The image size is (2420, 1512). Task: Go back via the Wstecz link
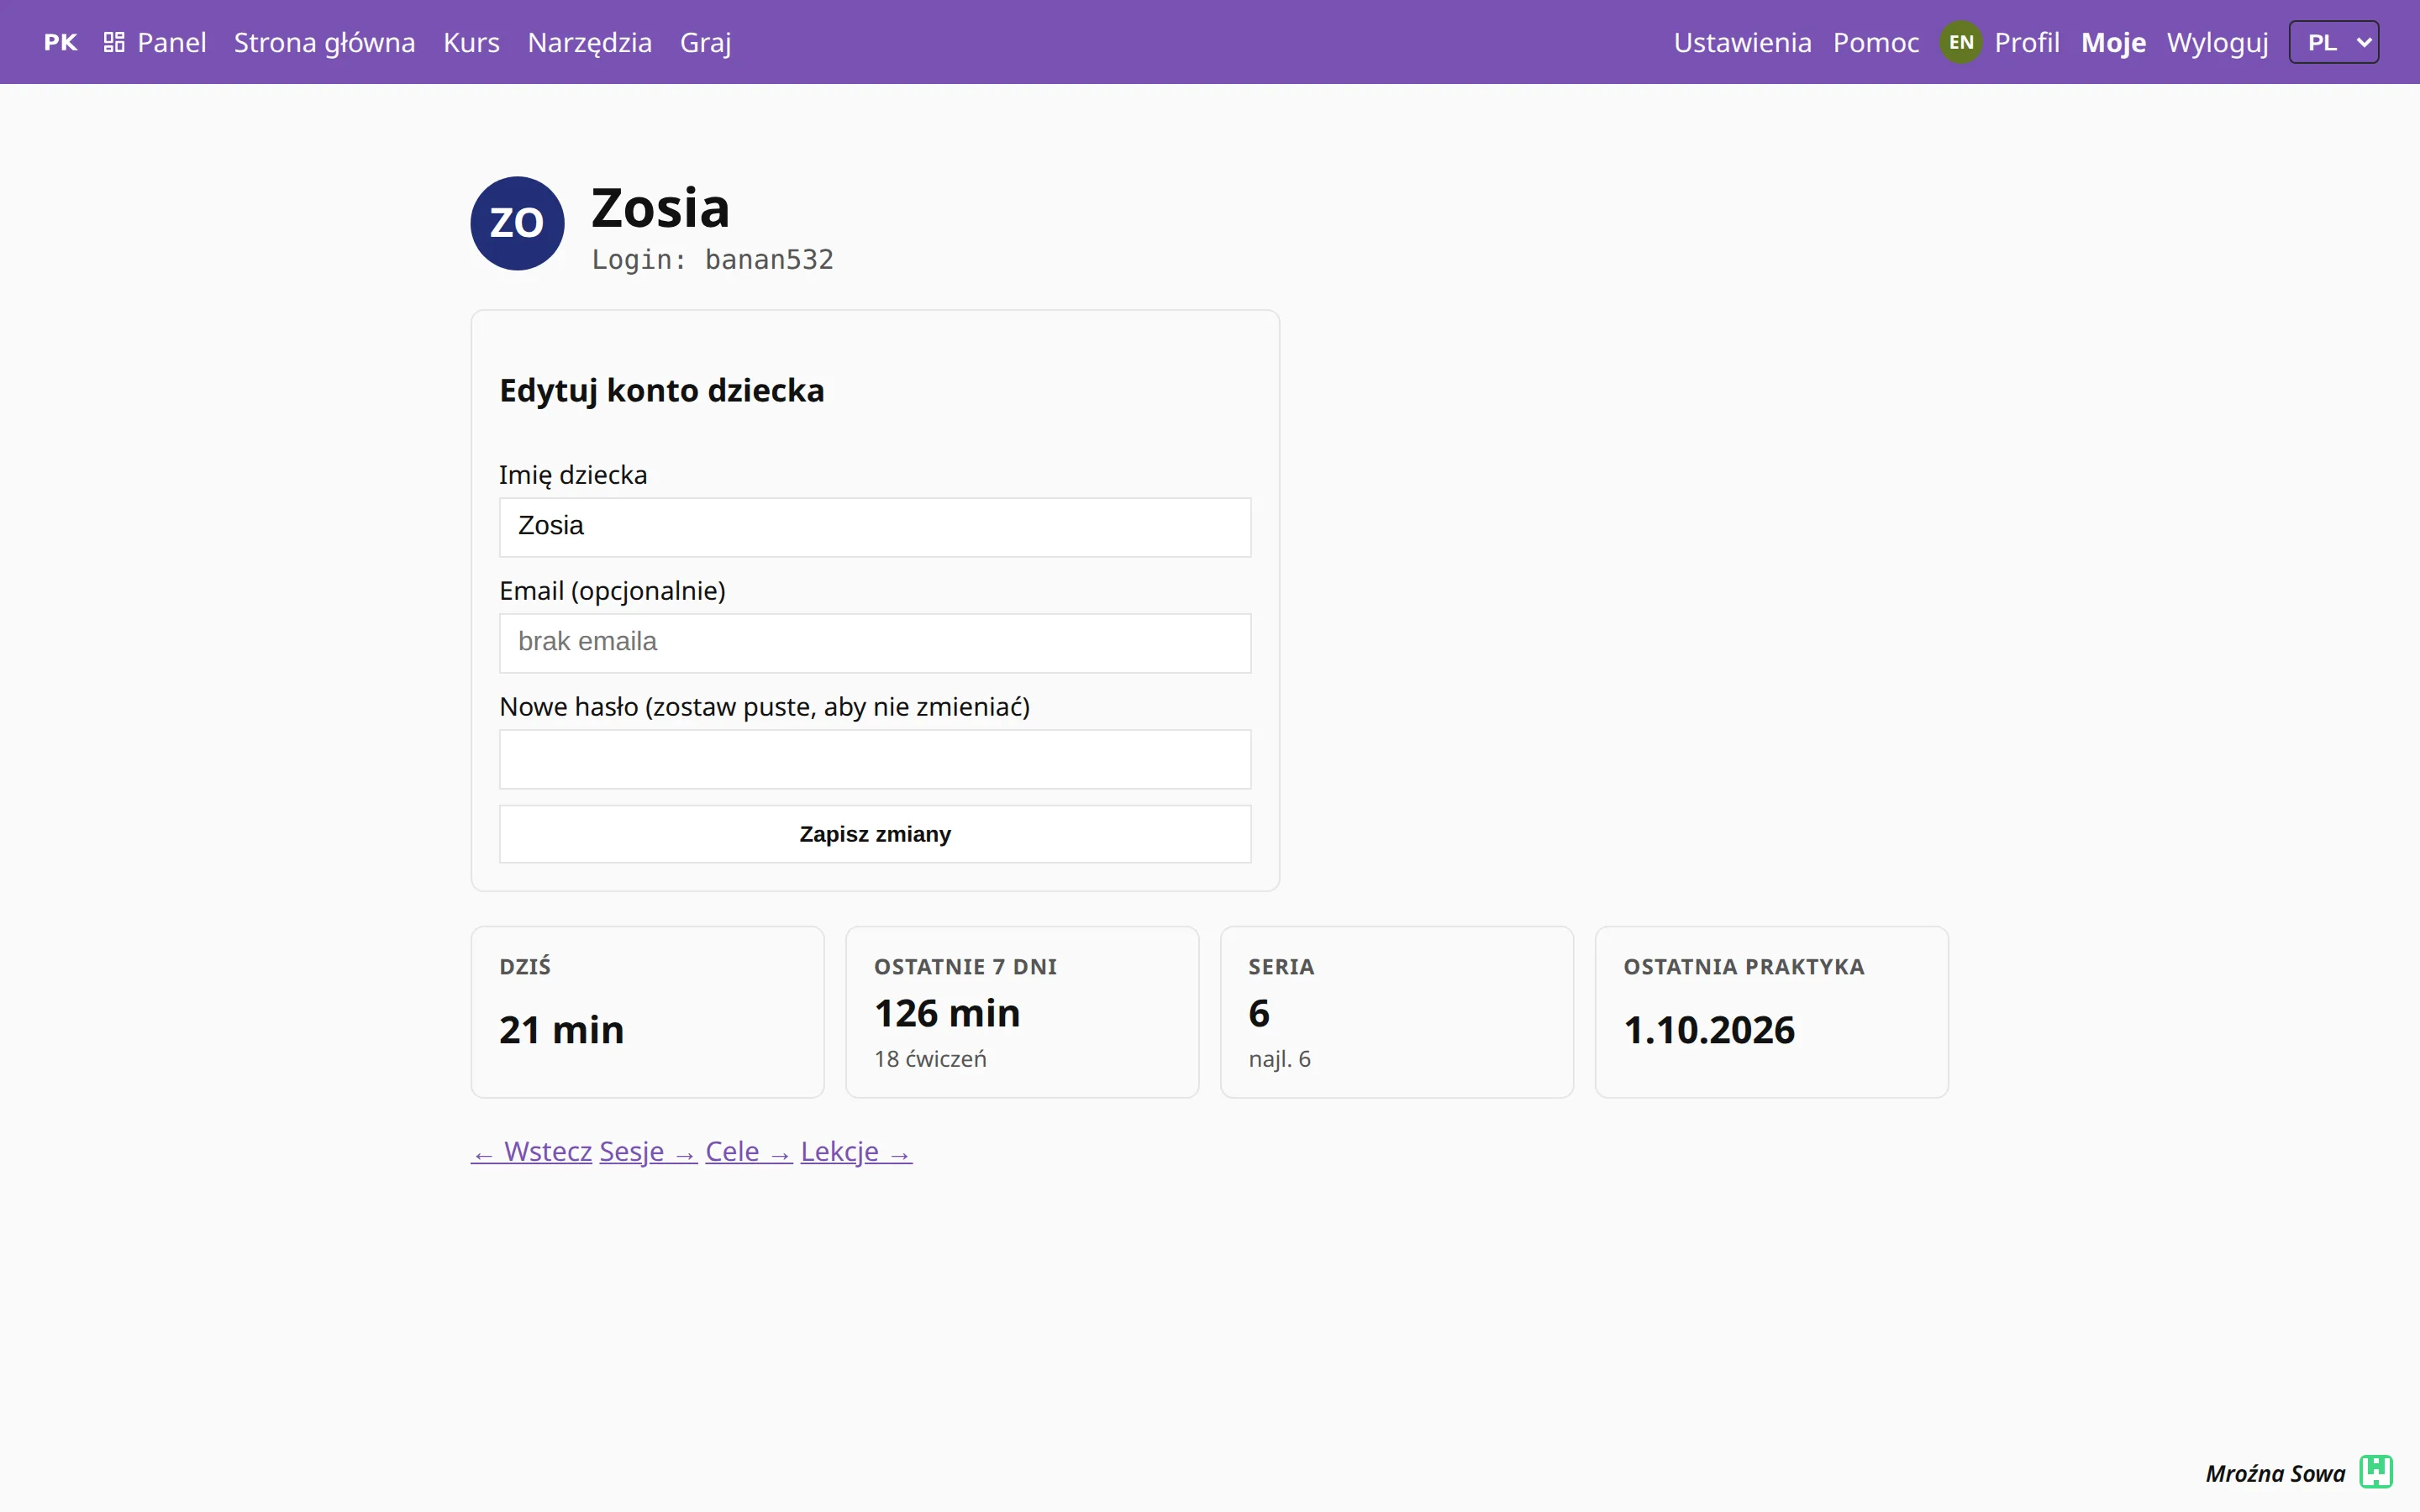[532, 1152]
